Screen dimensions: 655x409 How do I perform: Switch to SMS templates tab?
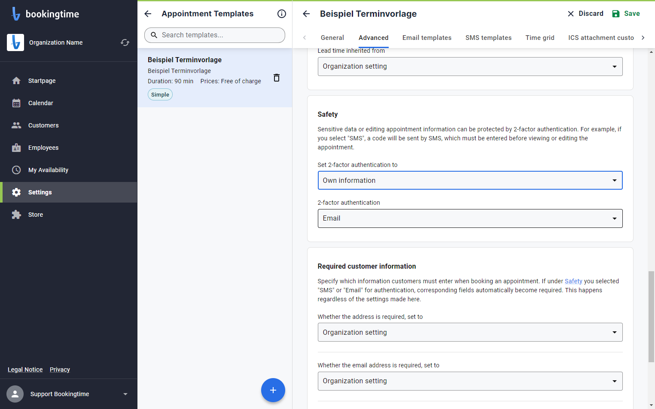(x=488, y=38)
